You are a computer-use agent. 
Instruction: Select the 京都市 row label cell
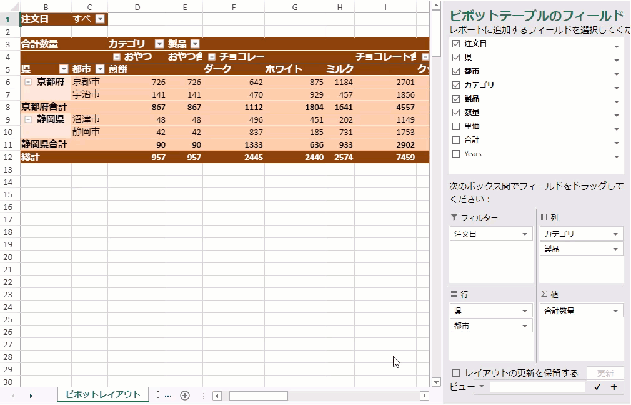[x=89, y=82]
